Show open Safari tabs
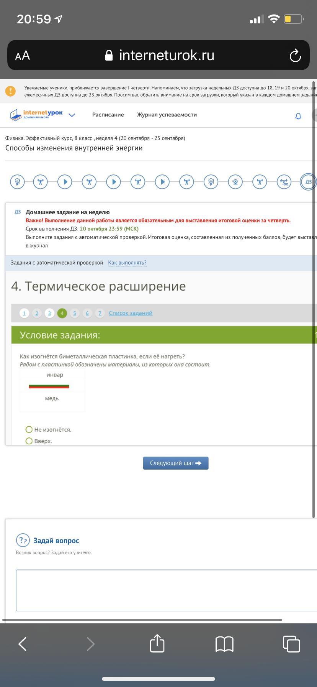 pos(291,644)
